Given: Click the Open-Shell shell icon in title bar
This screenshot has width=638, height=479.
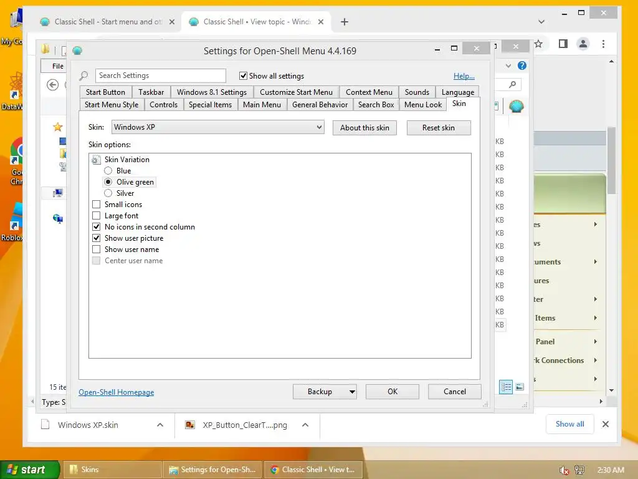Looking at the screenshot, I should 77,51.
